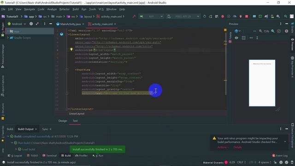Collapse the Build completed successfully node

click(x=8, y=136)
